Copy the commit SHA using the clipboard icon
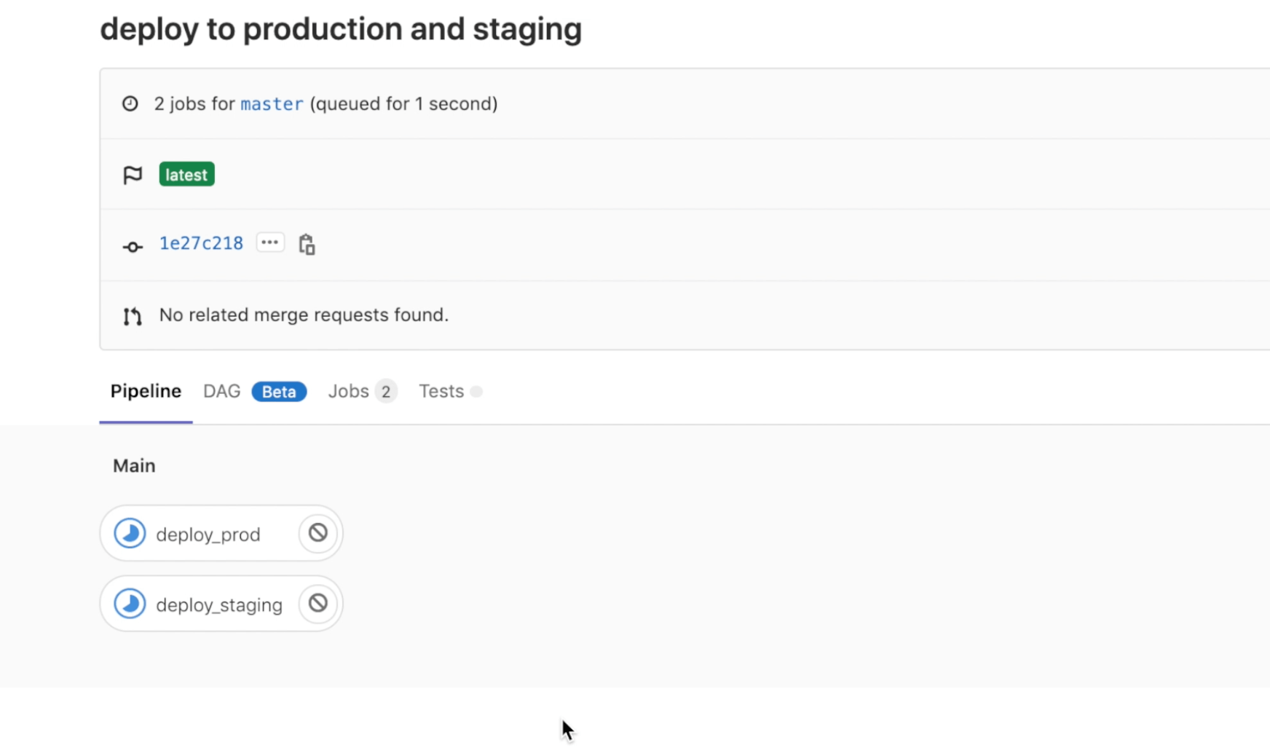 [x=307, y=243]
